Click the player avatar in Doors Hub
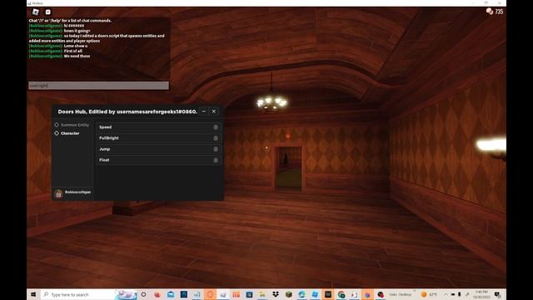Image resolution: width=533 pixels, height=300 pixels. click(58, 193)
